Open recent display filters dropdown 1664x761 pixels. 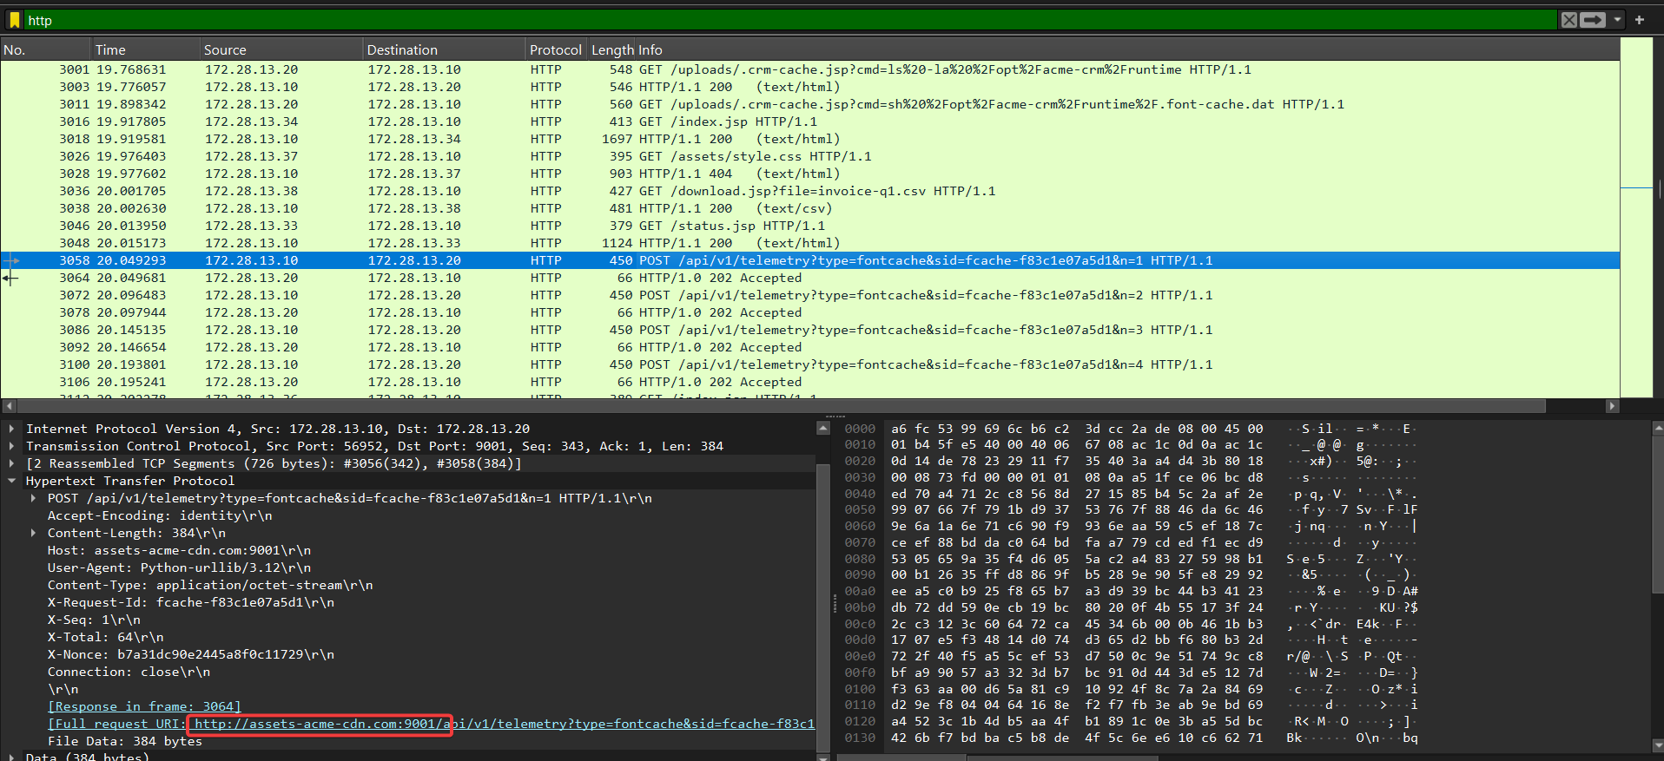(1617, 20)
